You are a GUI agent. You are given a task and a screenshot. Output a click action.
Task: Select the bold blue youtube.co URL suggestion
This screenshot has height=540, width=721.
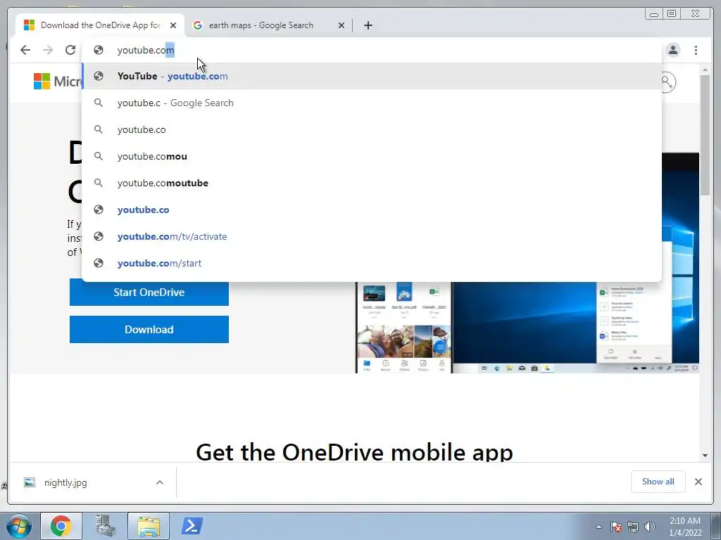tap(372, 210)
